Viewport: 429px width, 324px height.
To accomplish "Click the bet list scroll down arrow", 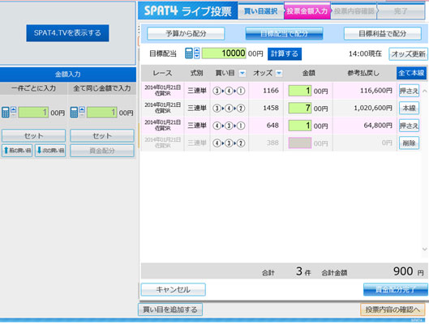I will (425, 249).
